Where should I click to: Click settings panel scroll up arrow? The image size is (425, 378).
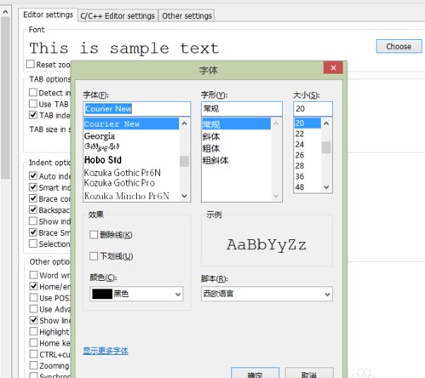point(5,12)
